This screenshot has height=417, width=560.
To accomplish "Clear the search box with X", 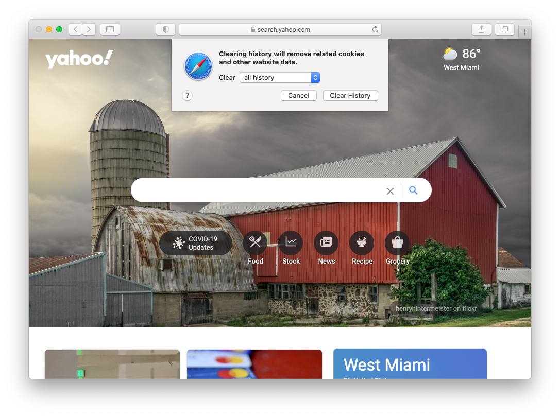I will coord(390,191).
